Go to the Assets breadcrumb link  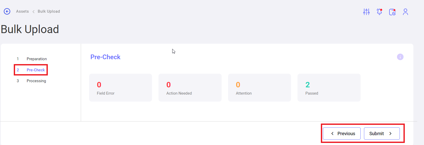[22, 11]
